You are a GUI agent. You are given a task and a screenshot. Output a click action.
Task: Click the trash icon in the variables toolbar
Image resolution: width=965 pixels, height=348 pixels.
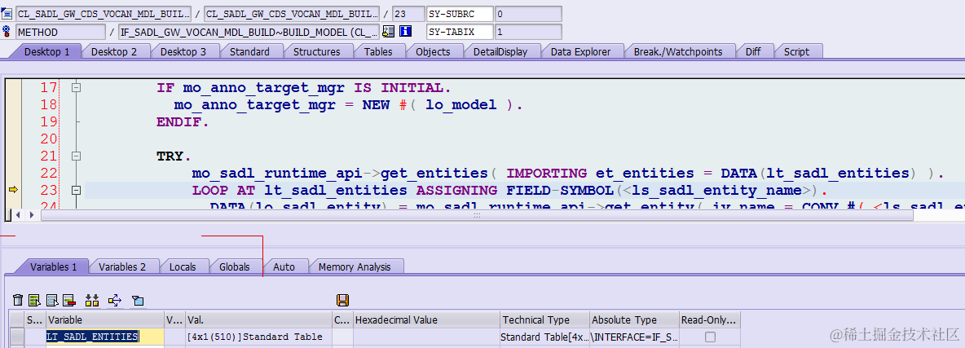click(19, 300)
